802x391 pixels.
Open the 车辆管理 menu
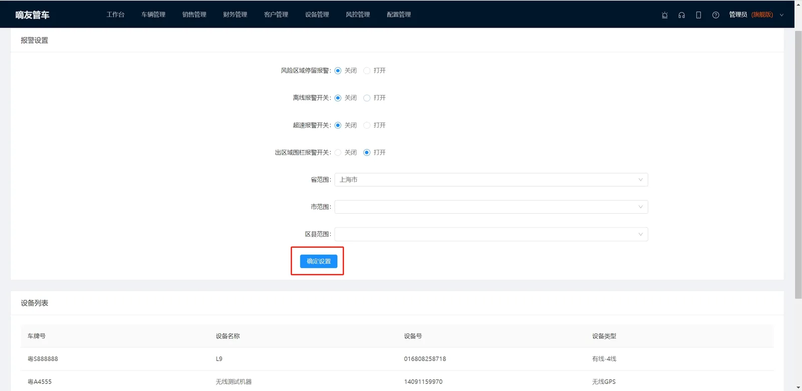click(x=153, y=15)
